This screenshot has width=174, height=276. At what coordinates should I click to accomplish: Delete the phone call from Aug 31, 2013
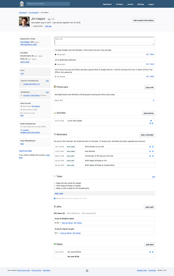[153, 100]
